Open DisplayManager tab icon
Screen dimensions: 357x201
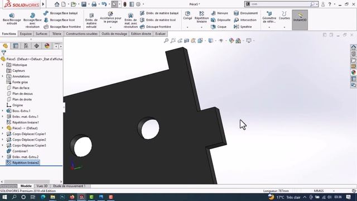pyautogui.click(x=47, y=46)
